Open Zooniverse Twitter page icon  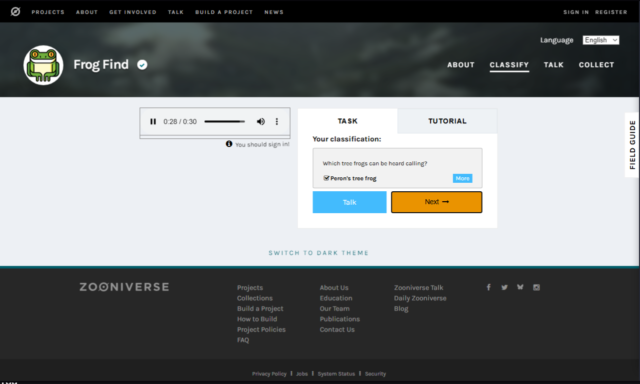(504, 287)
